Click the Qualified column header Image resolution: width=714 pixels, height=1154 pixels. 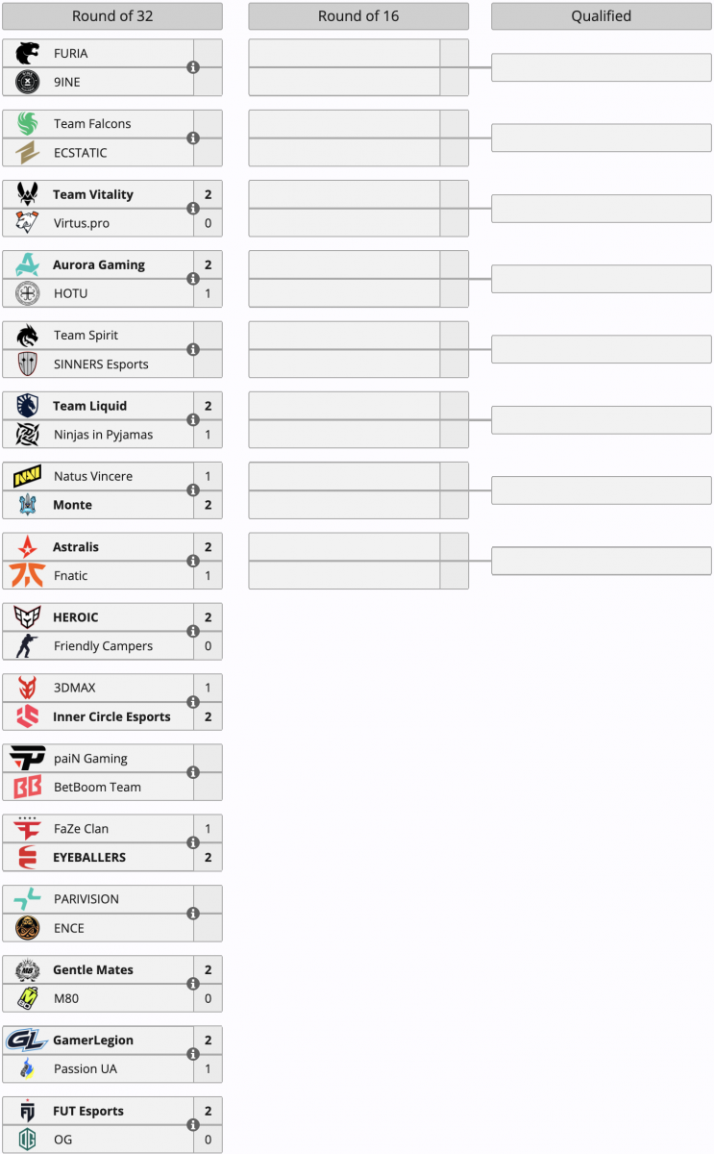[x=601, y=16]
